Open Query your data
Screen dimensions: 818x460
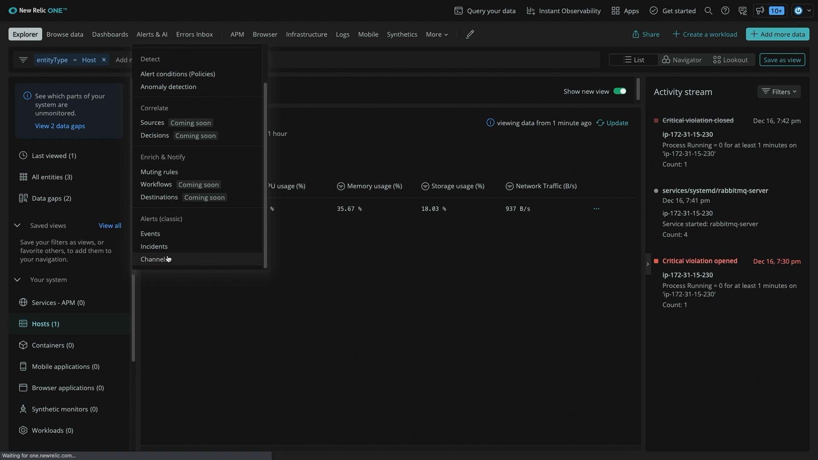(485, 11)
